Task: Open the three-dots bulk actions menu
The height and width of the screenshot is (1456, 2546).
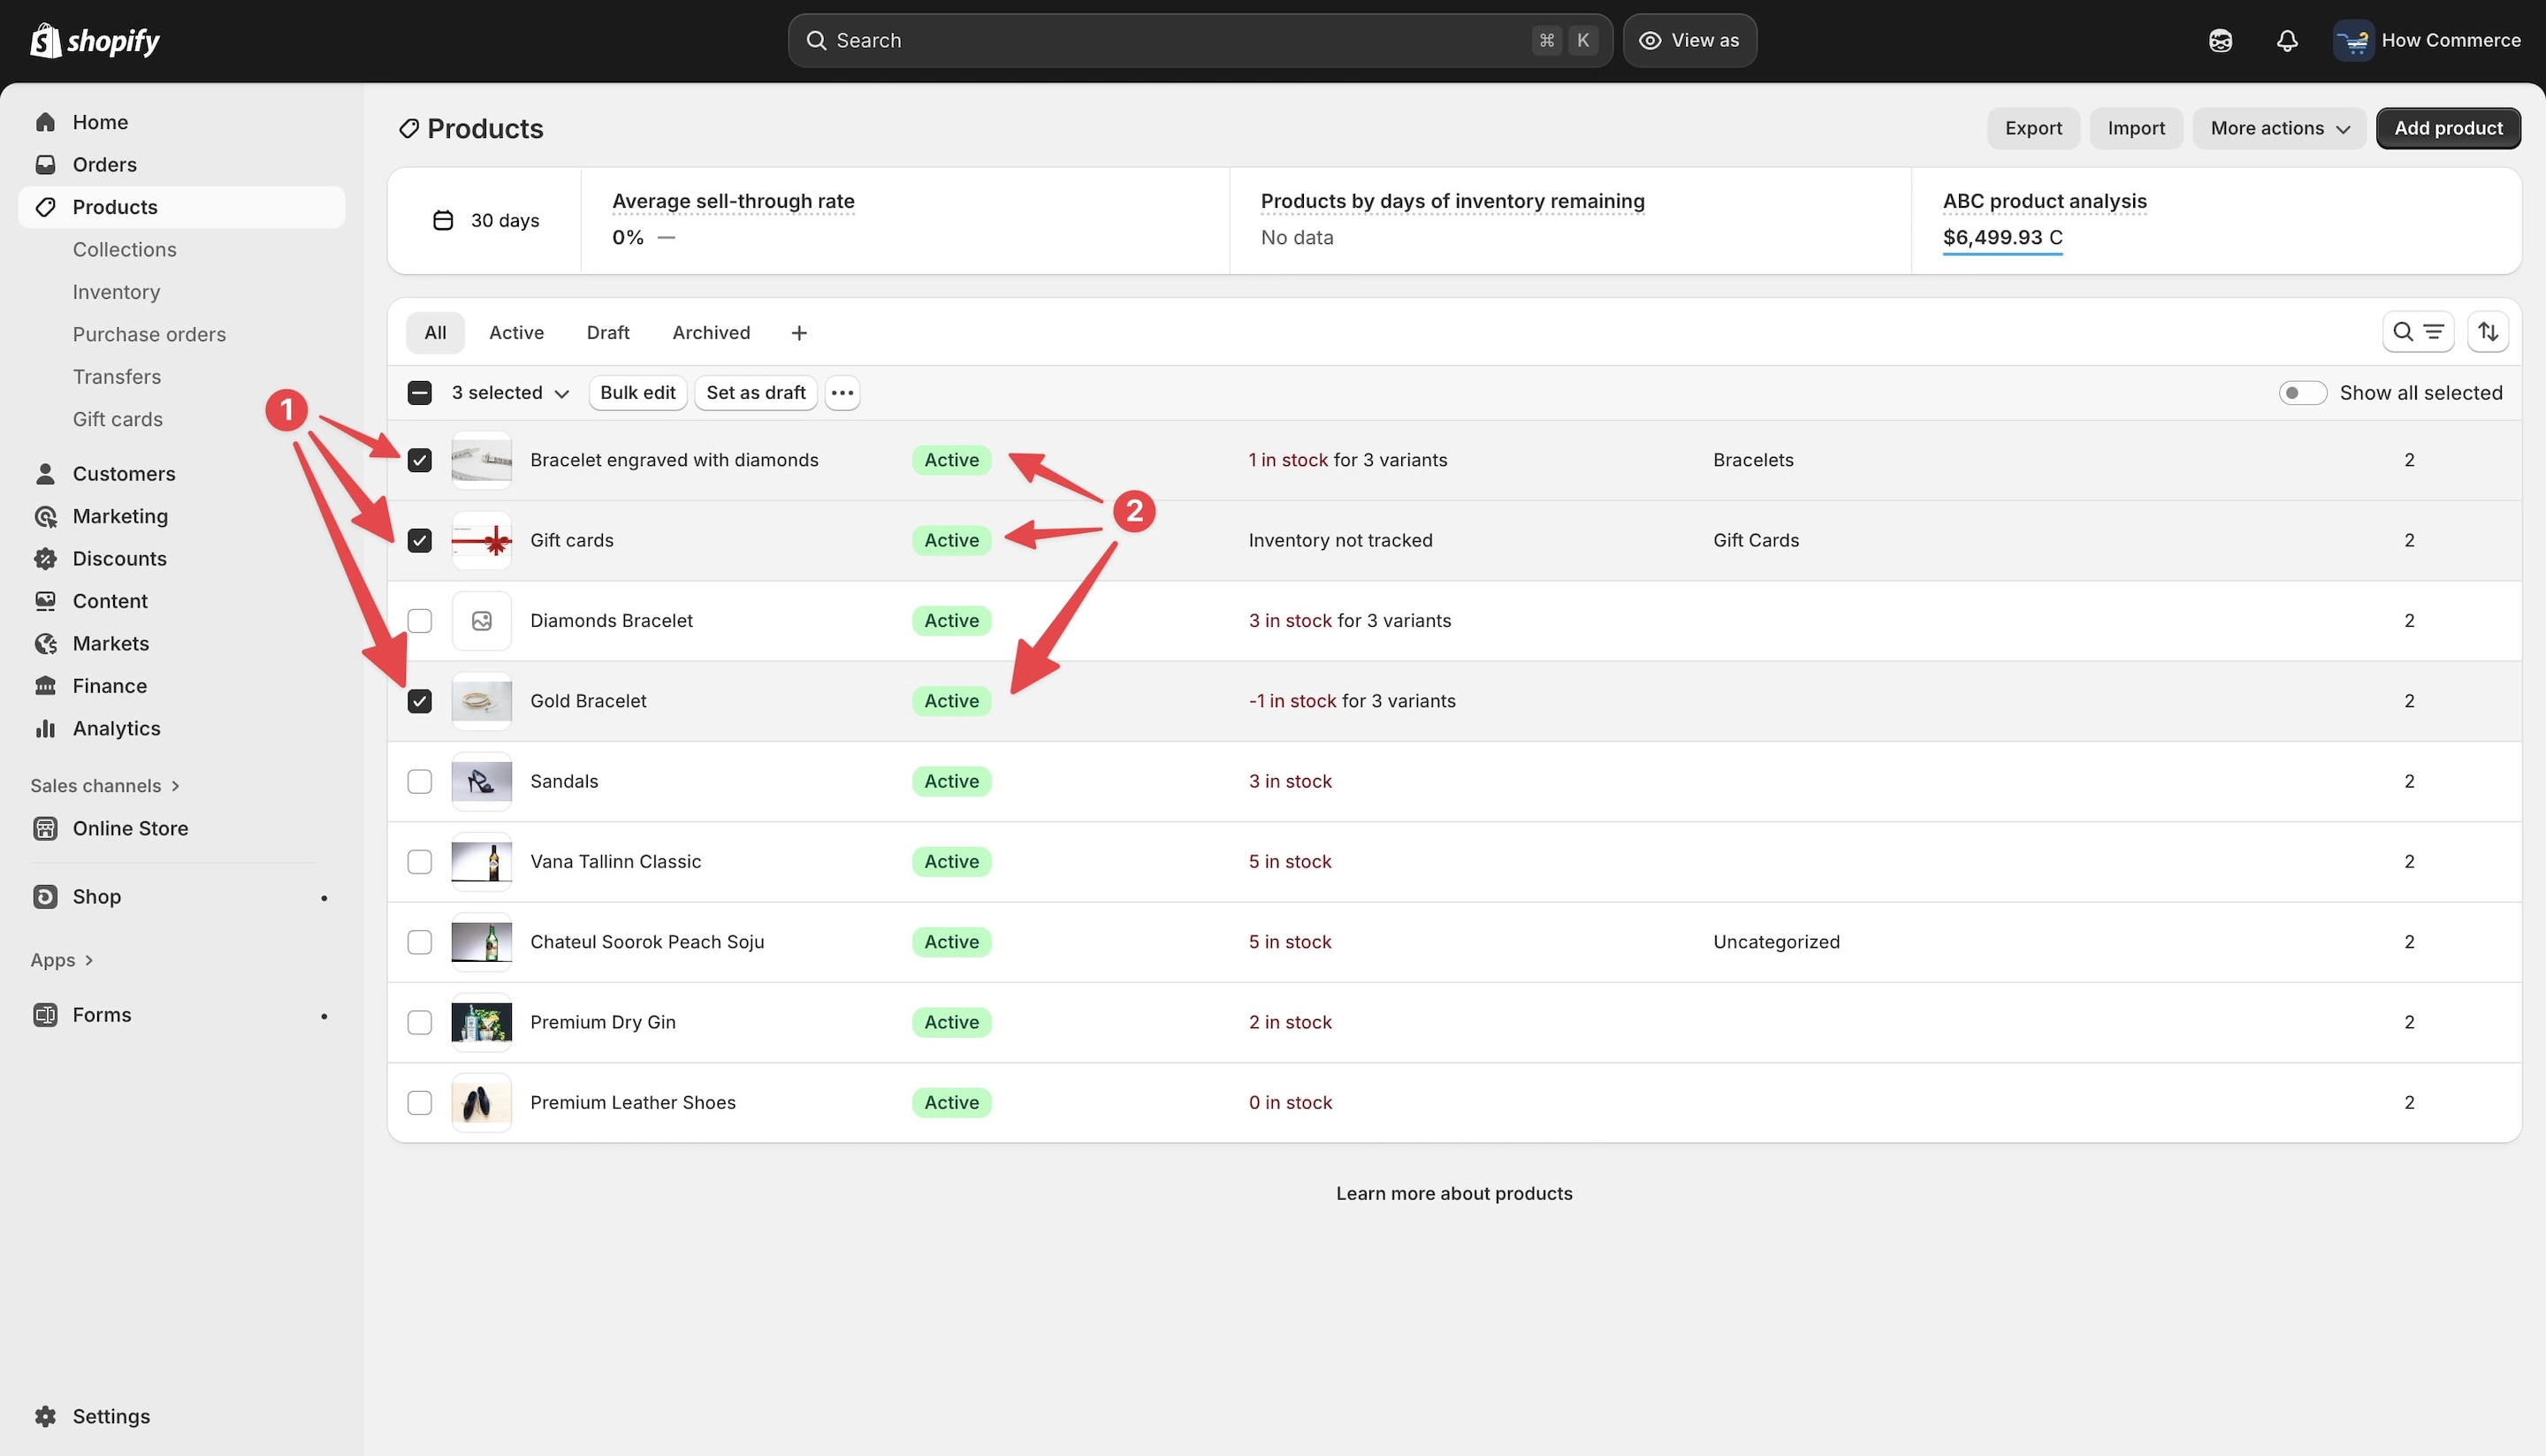Action: click(x=842, y=393)
